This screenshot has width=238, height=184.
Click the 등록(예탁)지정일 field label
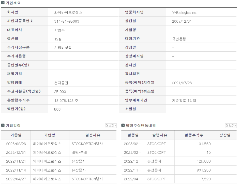pos(140,82)
